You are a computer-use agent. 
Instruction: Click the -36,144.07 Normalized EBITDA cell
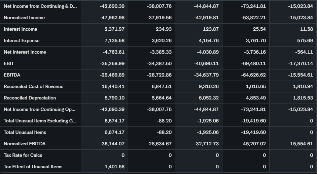112,144
